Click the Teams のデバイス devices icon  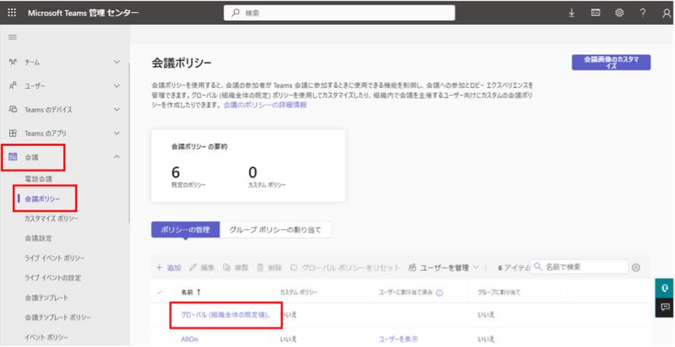[x=13, y=109]
